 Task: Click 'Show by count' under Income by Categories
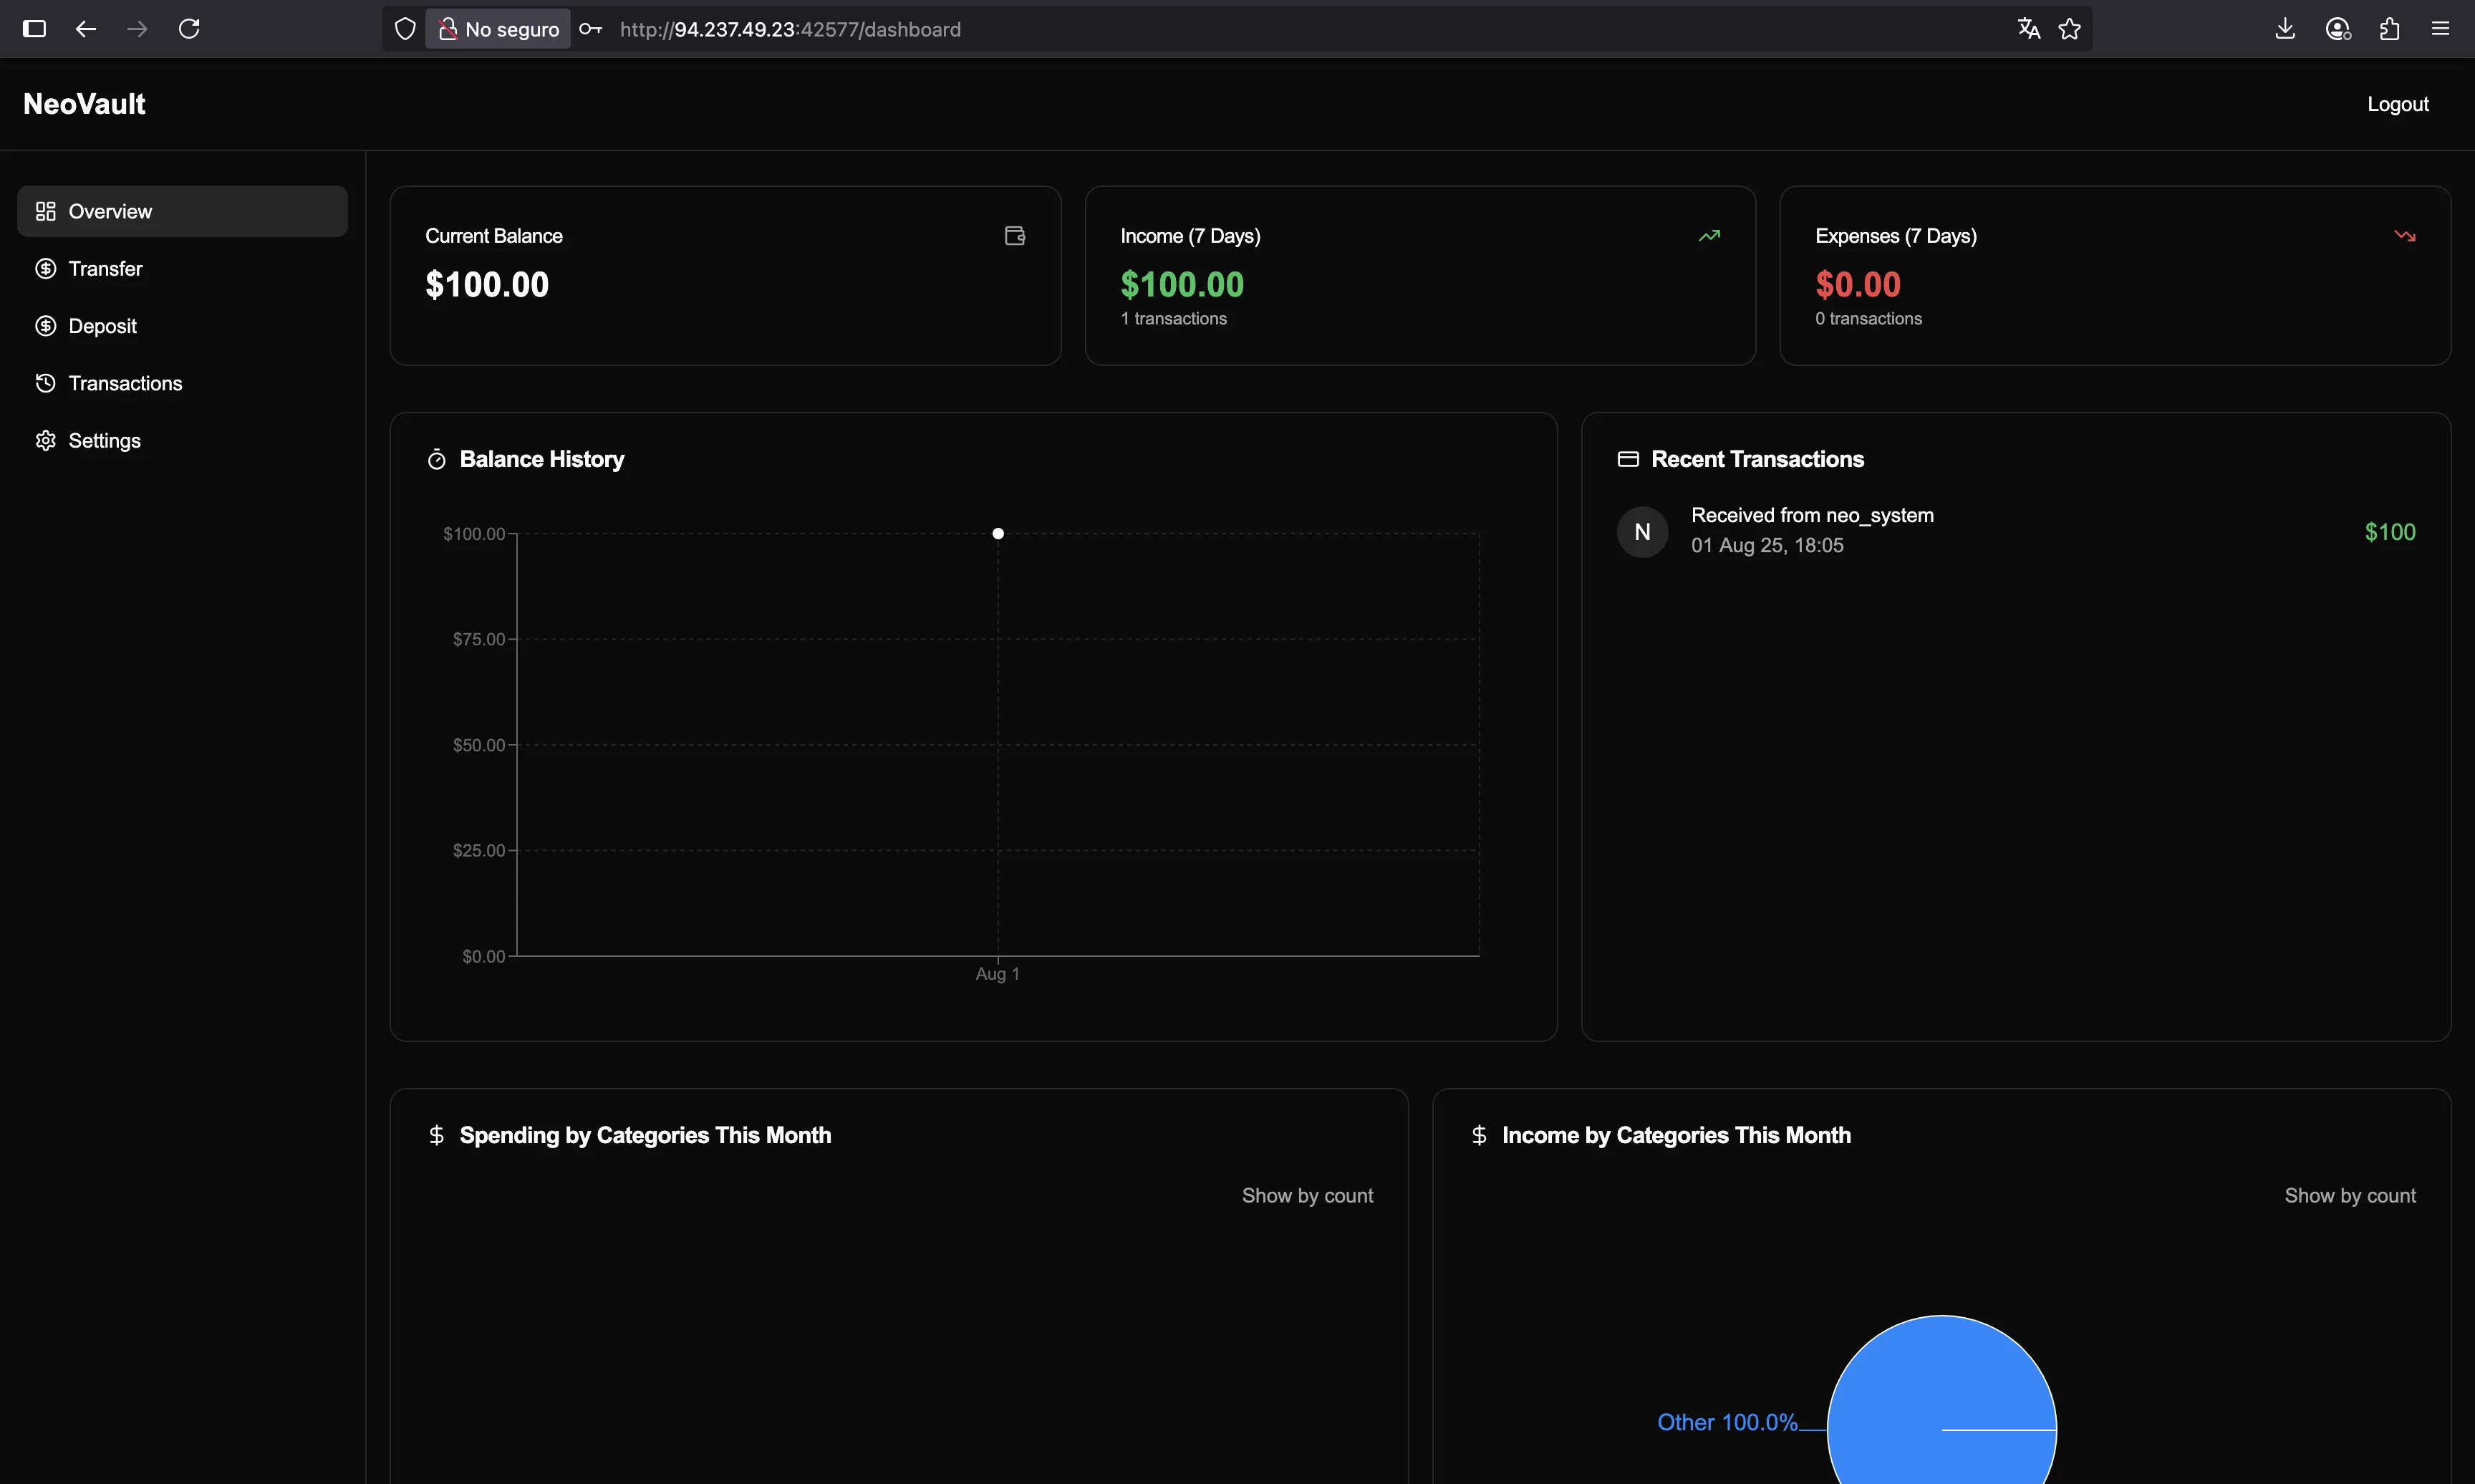click(x=2350, y=1195)
